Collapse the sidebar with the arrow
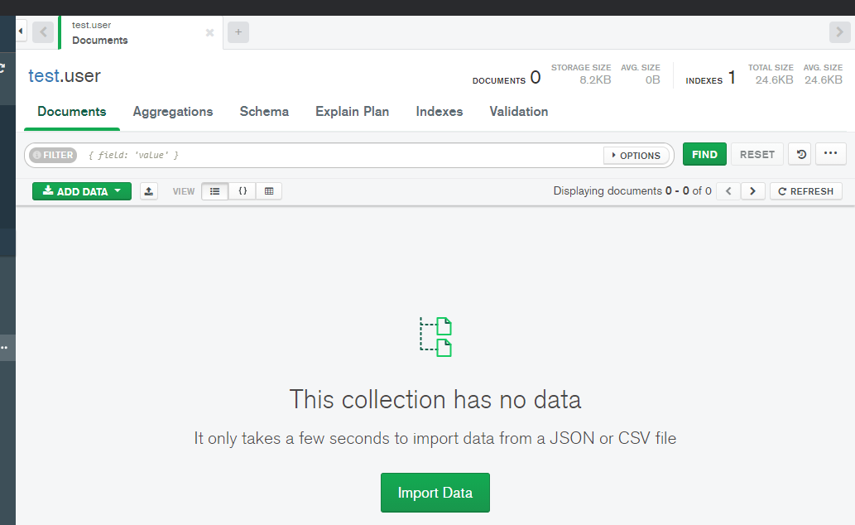 pos(21,31)
